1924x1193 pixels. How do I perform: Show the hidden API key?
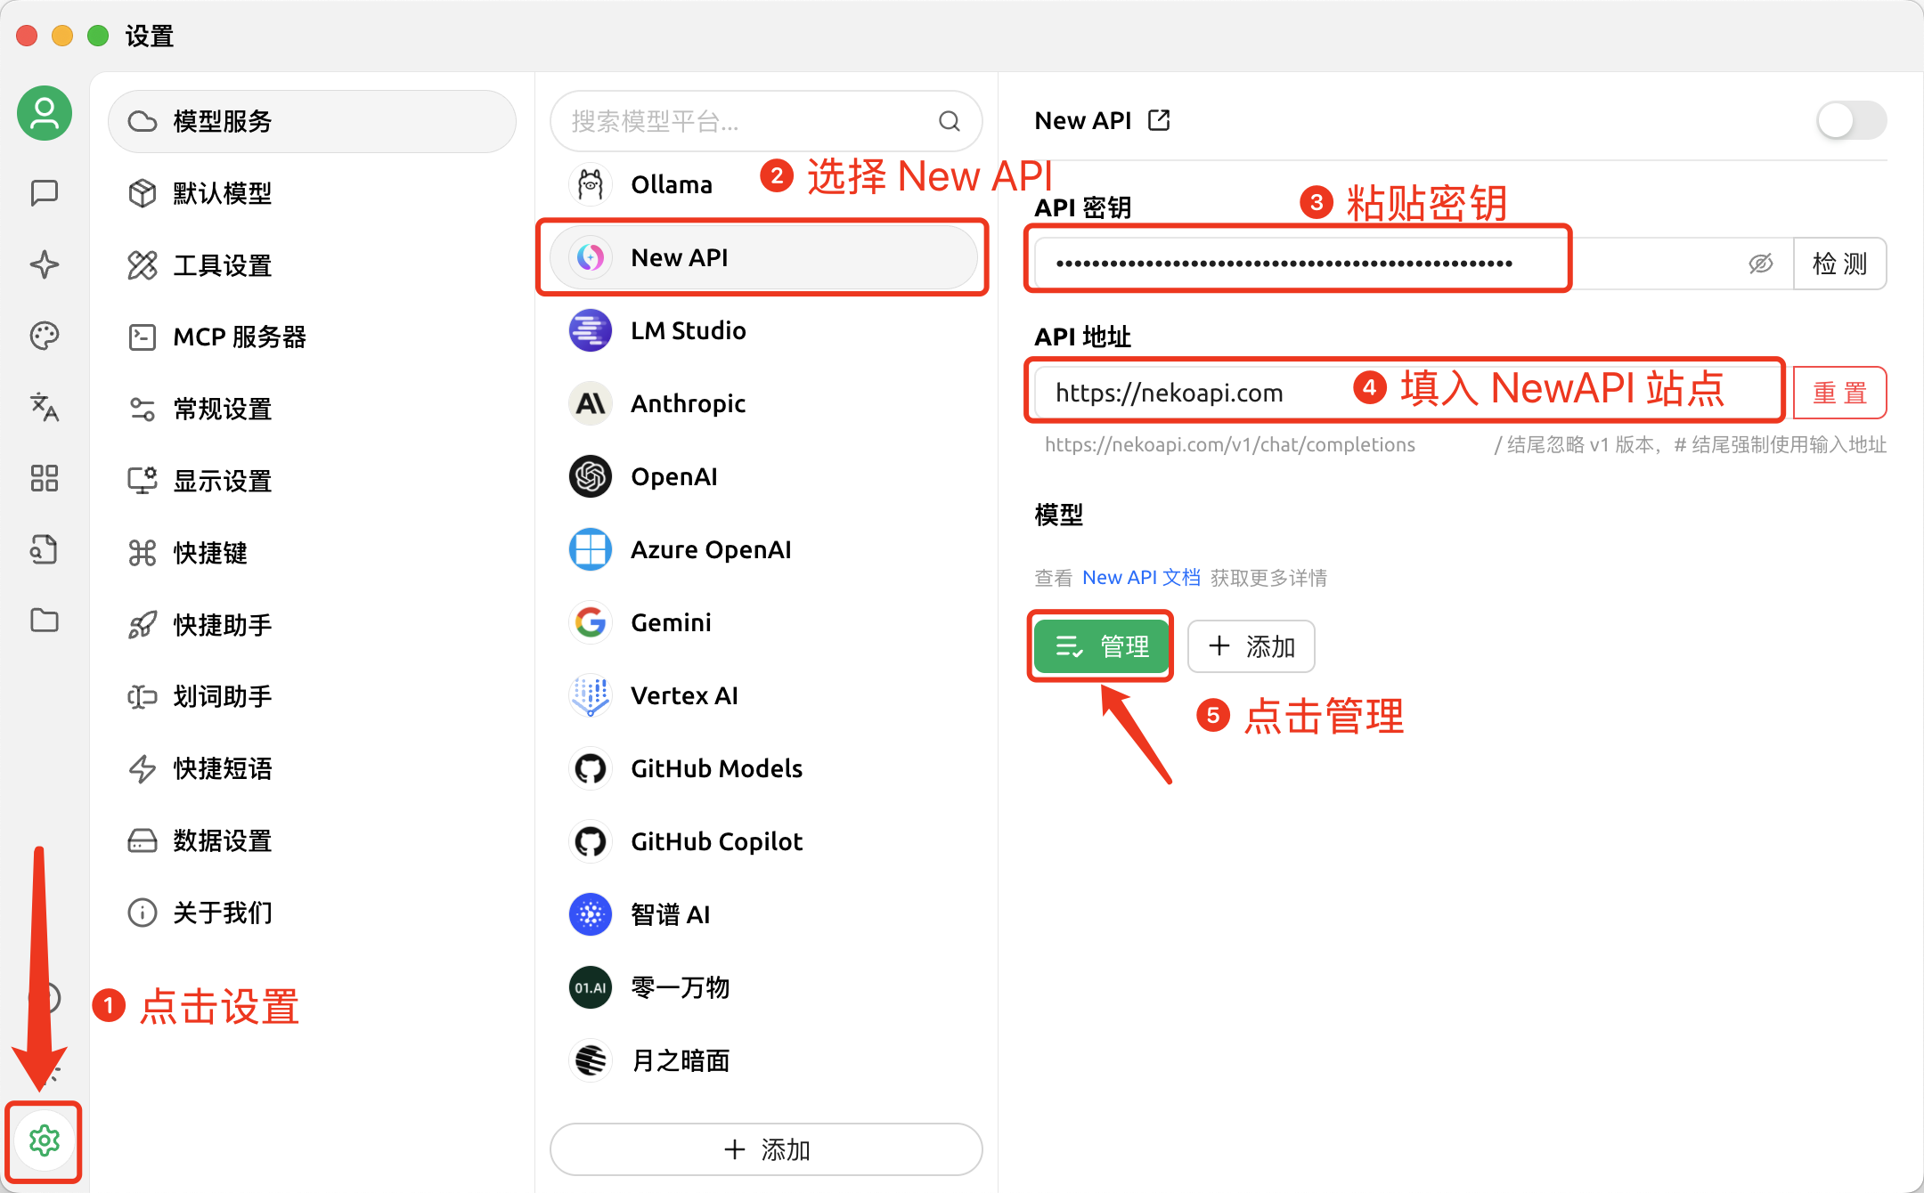coord(1761,263)
